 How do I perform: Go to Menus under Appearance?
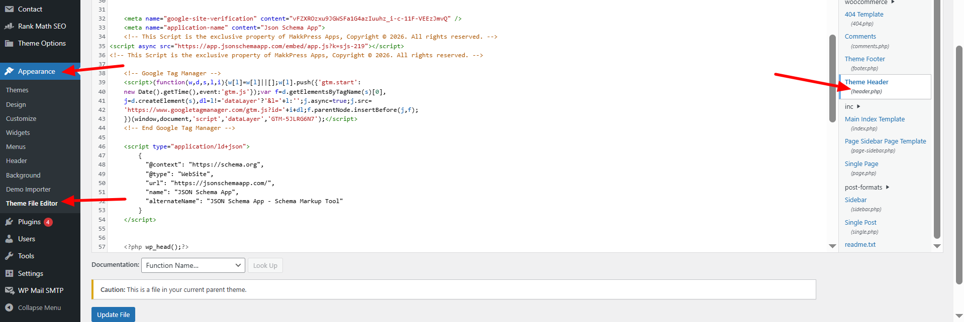[x=16, y=146]
